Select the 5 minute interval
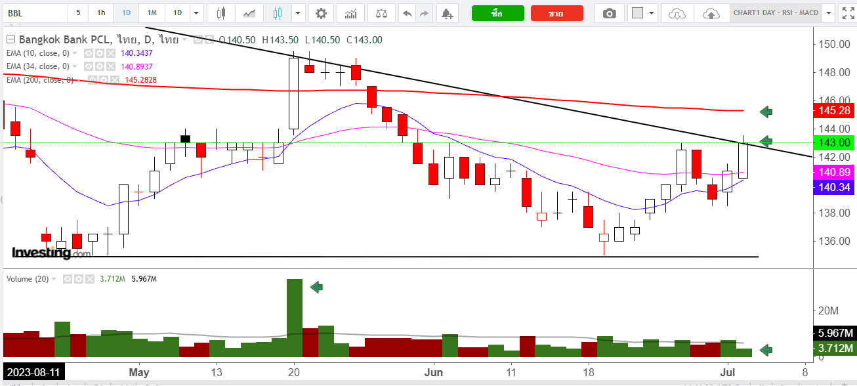Screen dimensions: 857x386 coord(78,12)
